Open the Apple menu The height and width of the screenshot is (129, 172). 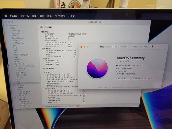tap(6, 16)
